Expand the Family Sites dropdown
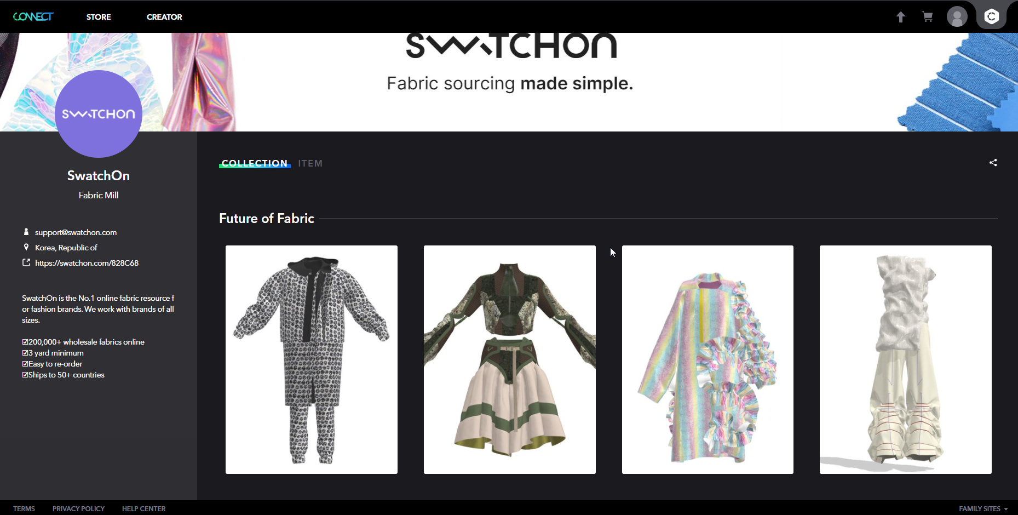 pyautogui.click(x=983, y=508)
